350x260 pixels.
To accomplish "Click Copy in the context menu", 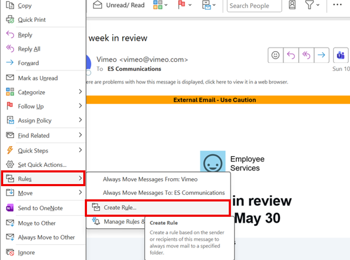I will [43, 5].
